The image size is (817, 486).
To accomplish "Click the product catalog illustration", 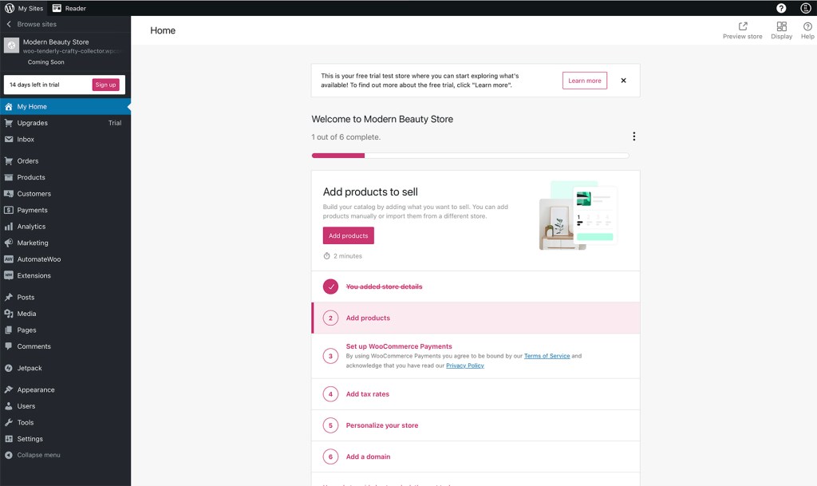I will [578, 215].
